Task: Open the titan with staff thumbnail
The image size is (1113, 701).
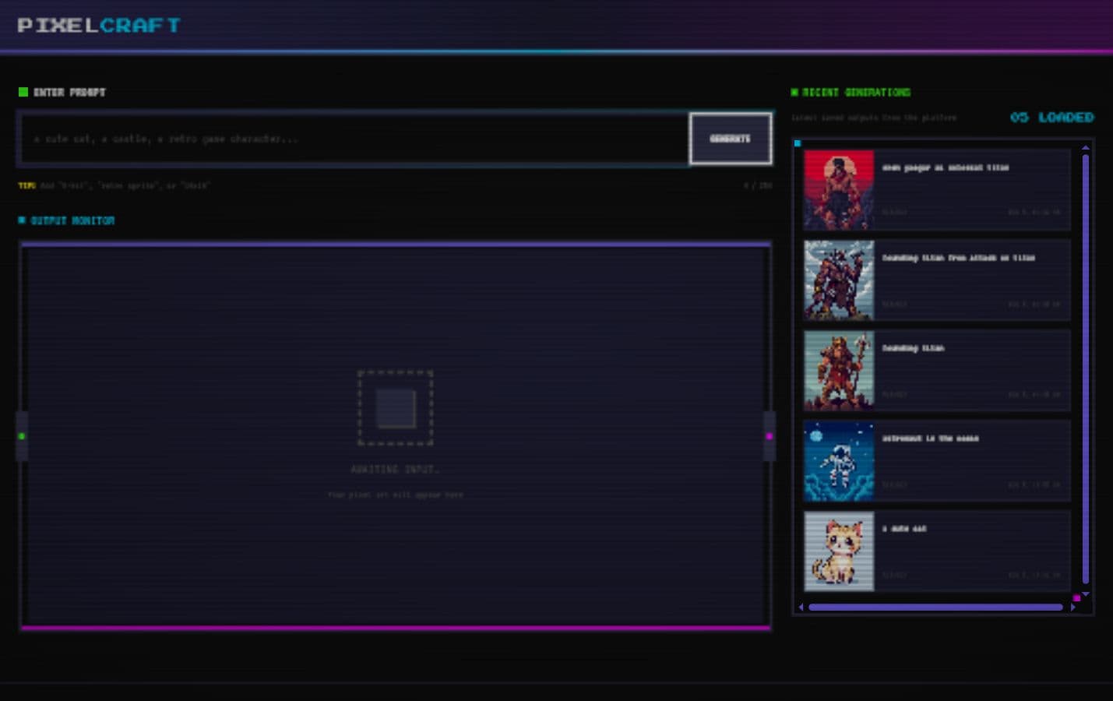Action: tap(839, 370)
